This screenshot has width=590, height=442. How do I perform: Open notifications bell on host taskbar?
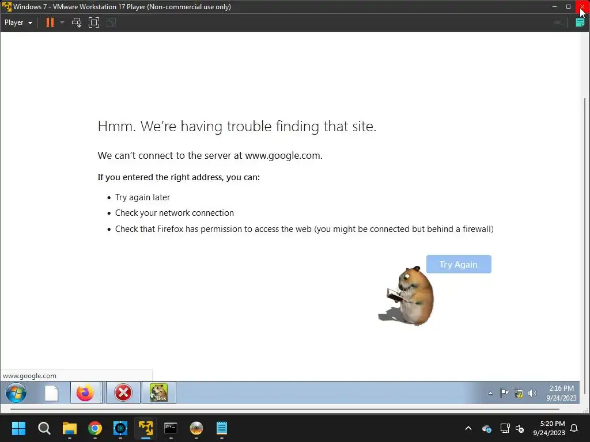point(574,428)
